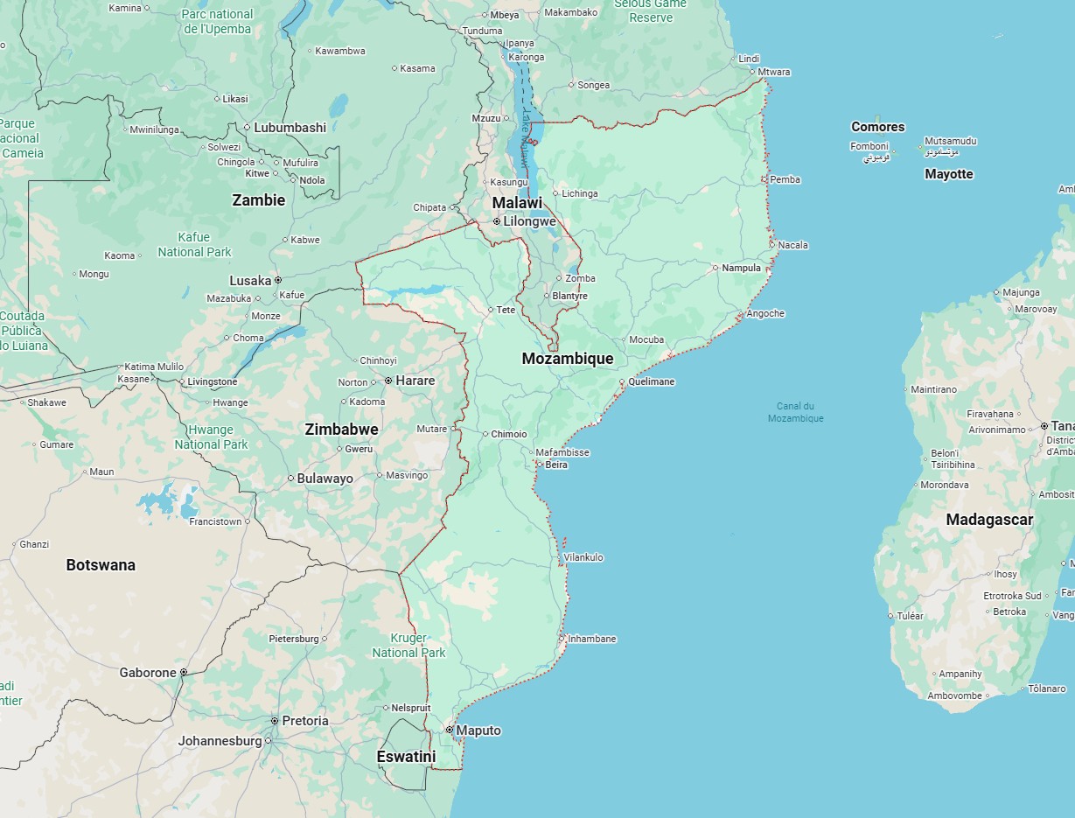Screen dimensions: 1075x818
Task: Click the Beira city dot marker
Action: click(540, 465)
